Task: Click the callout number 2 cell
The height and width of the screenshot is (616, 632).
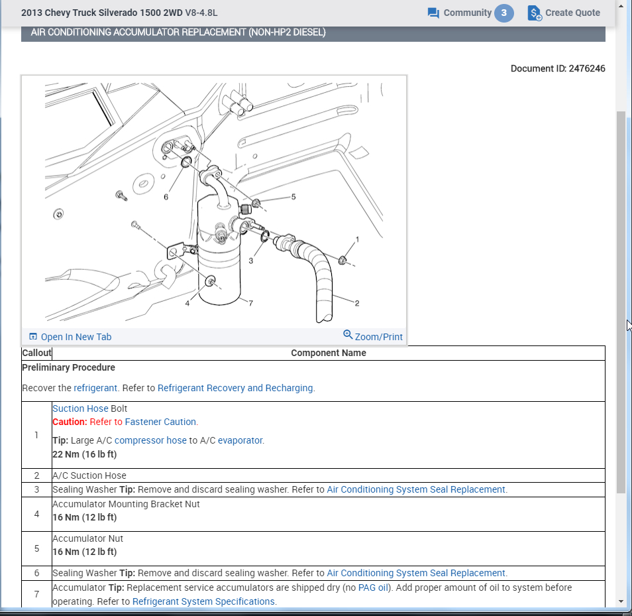Action: click(36, 475)
